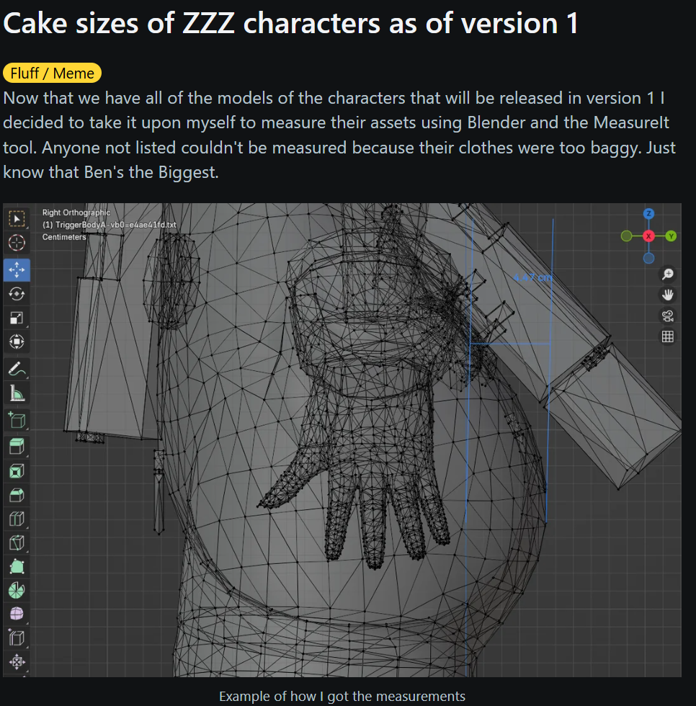696x706 pixels.
Task: Activate the Transform tool
Action: coord(17,341)
